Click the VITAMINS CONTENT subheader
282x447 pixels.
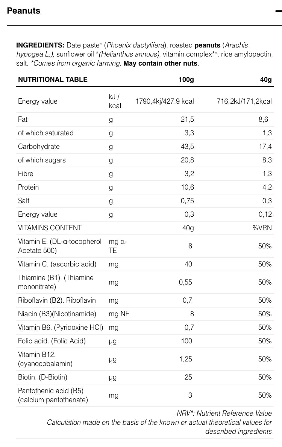pos(50,228)
